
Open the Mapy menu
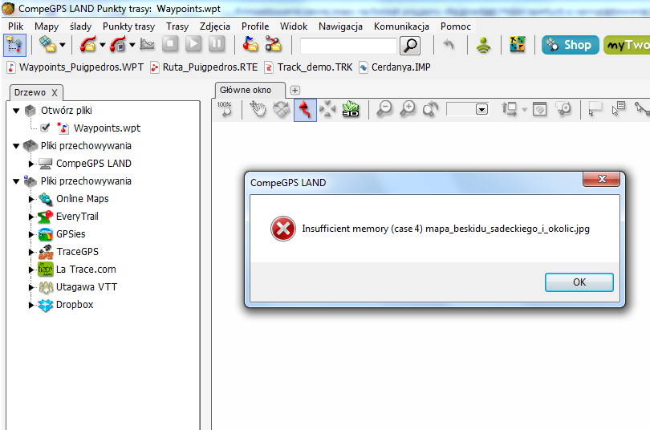pos(47,26)
